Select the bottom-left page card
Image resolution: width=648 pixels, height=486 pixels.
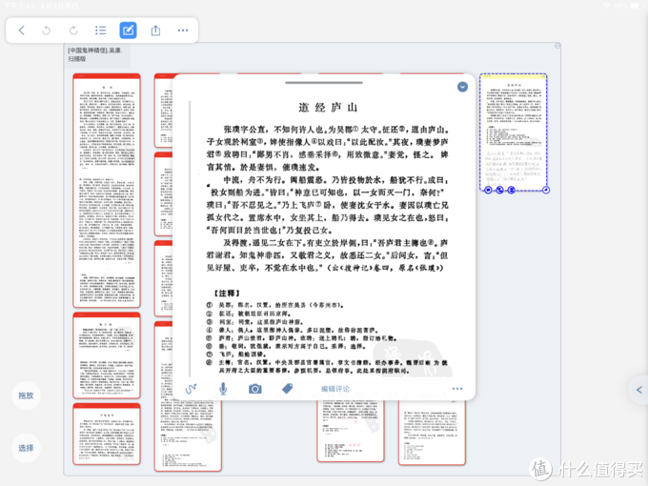[107, 434]
